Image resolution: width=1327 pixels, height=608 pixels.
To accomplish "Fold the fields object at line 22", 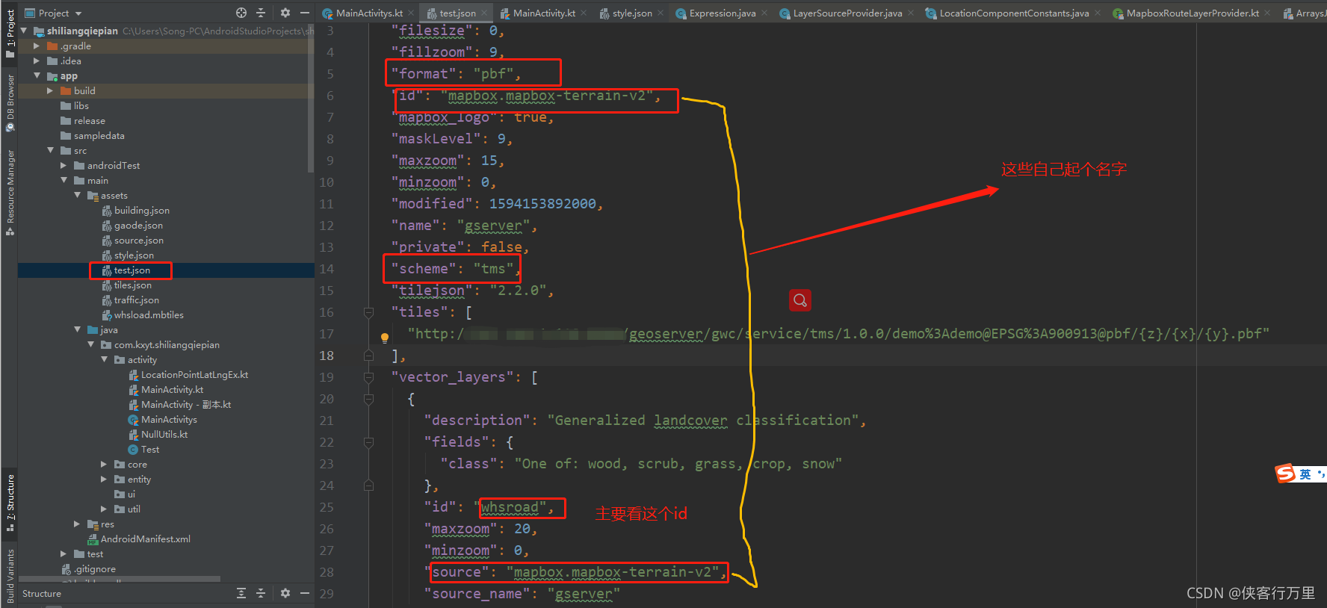I will (368, 442).
